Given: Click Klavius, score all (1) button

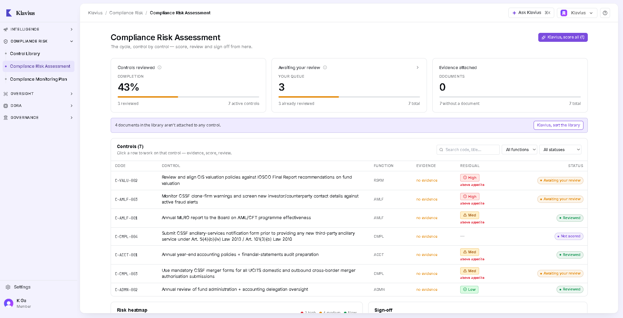Looking at the screenshot, I should (x=563, y=38).
